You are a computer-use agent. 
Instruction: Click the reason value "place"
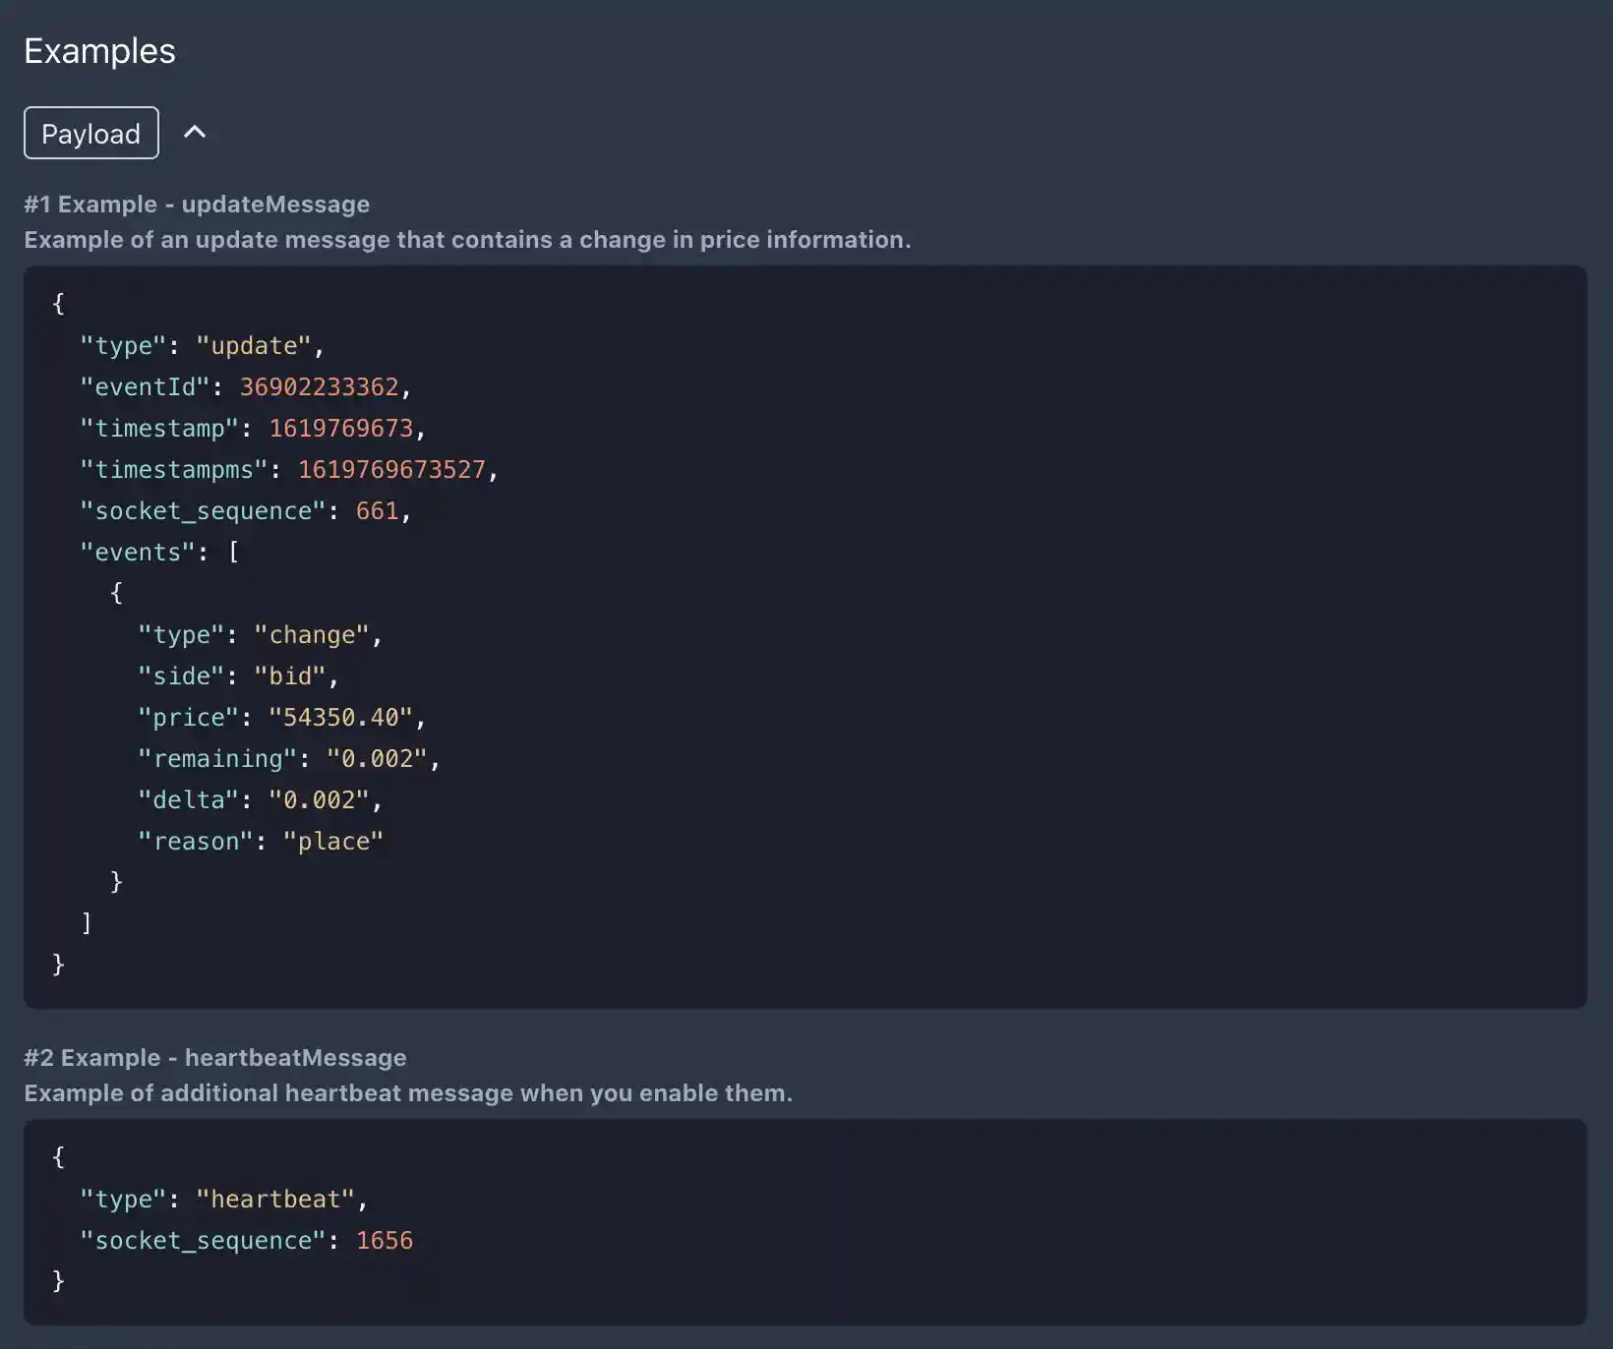pos(332,842)
